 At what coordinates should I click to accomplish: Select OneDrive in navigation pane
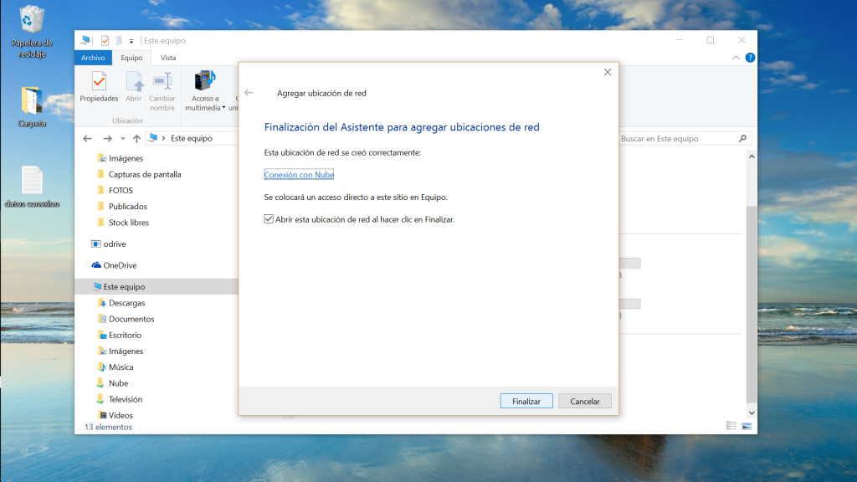coord(120,265)
